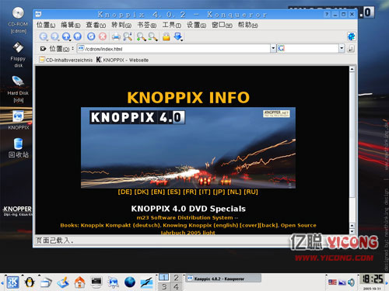Click the [ES] language link

173,192
